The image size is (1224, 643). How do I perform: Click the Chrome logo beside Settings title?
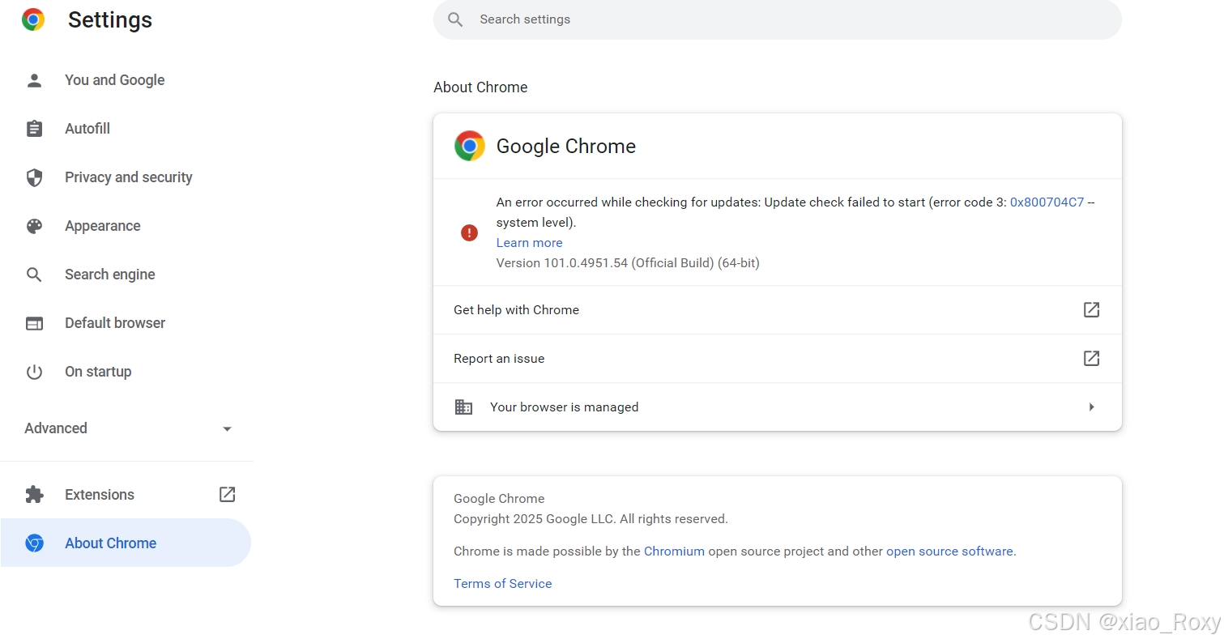click(x=33, y=19)
